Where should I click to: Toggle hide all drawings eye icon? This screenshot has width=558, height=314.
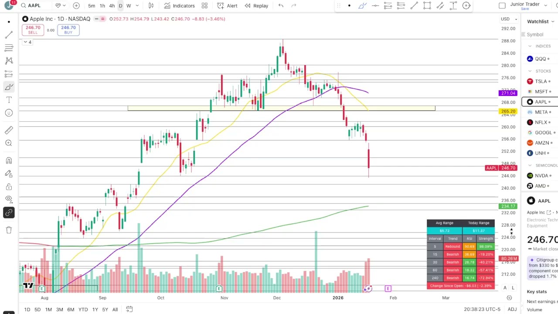(x=9, y=199)
